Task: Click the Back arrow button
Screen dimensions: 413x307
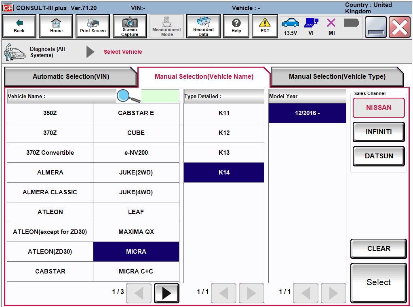Action: click(x=19, y=26)
